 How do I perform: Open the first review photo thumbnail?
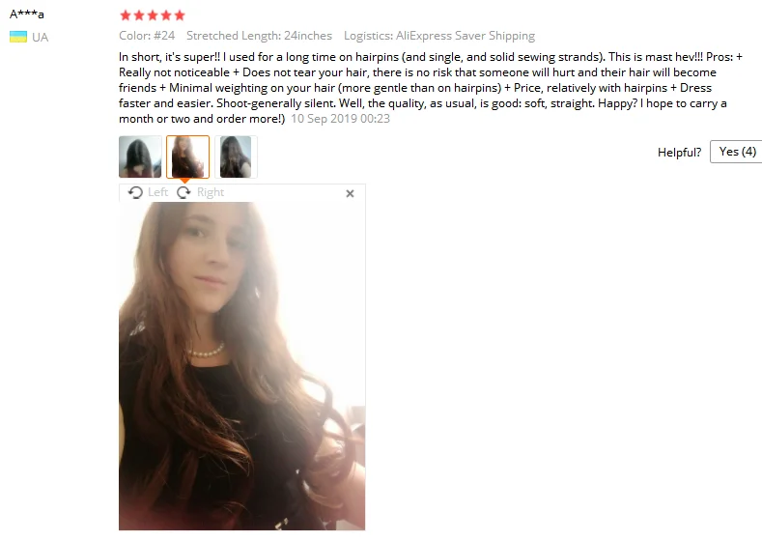(x=140, y=156)
